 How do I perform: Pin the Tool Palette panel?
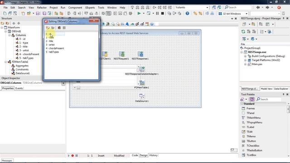[x=284, y=94]
